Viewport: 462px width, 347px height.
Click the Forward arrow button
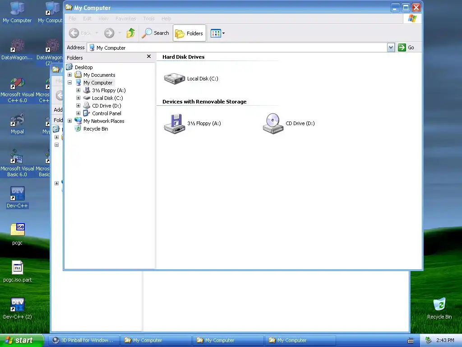109,33
